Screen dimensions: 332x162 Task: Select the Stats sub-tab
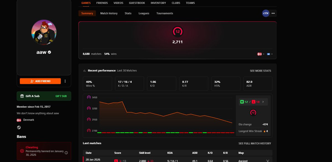click(x=128, y=13)
